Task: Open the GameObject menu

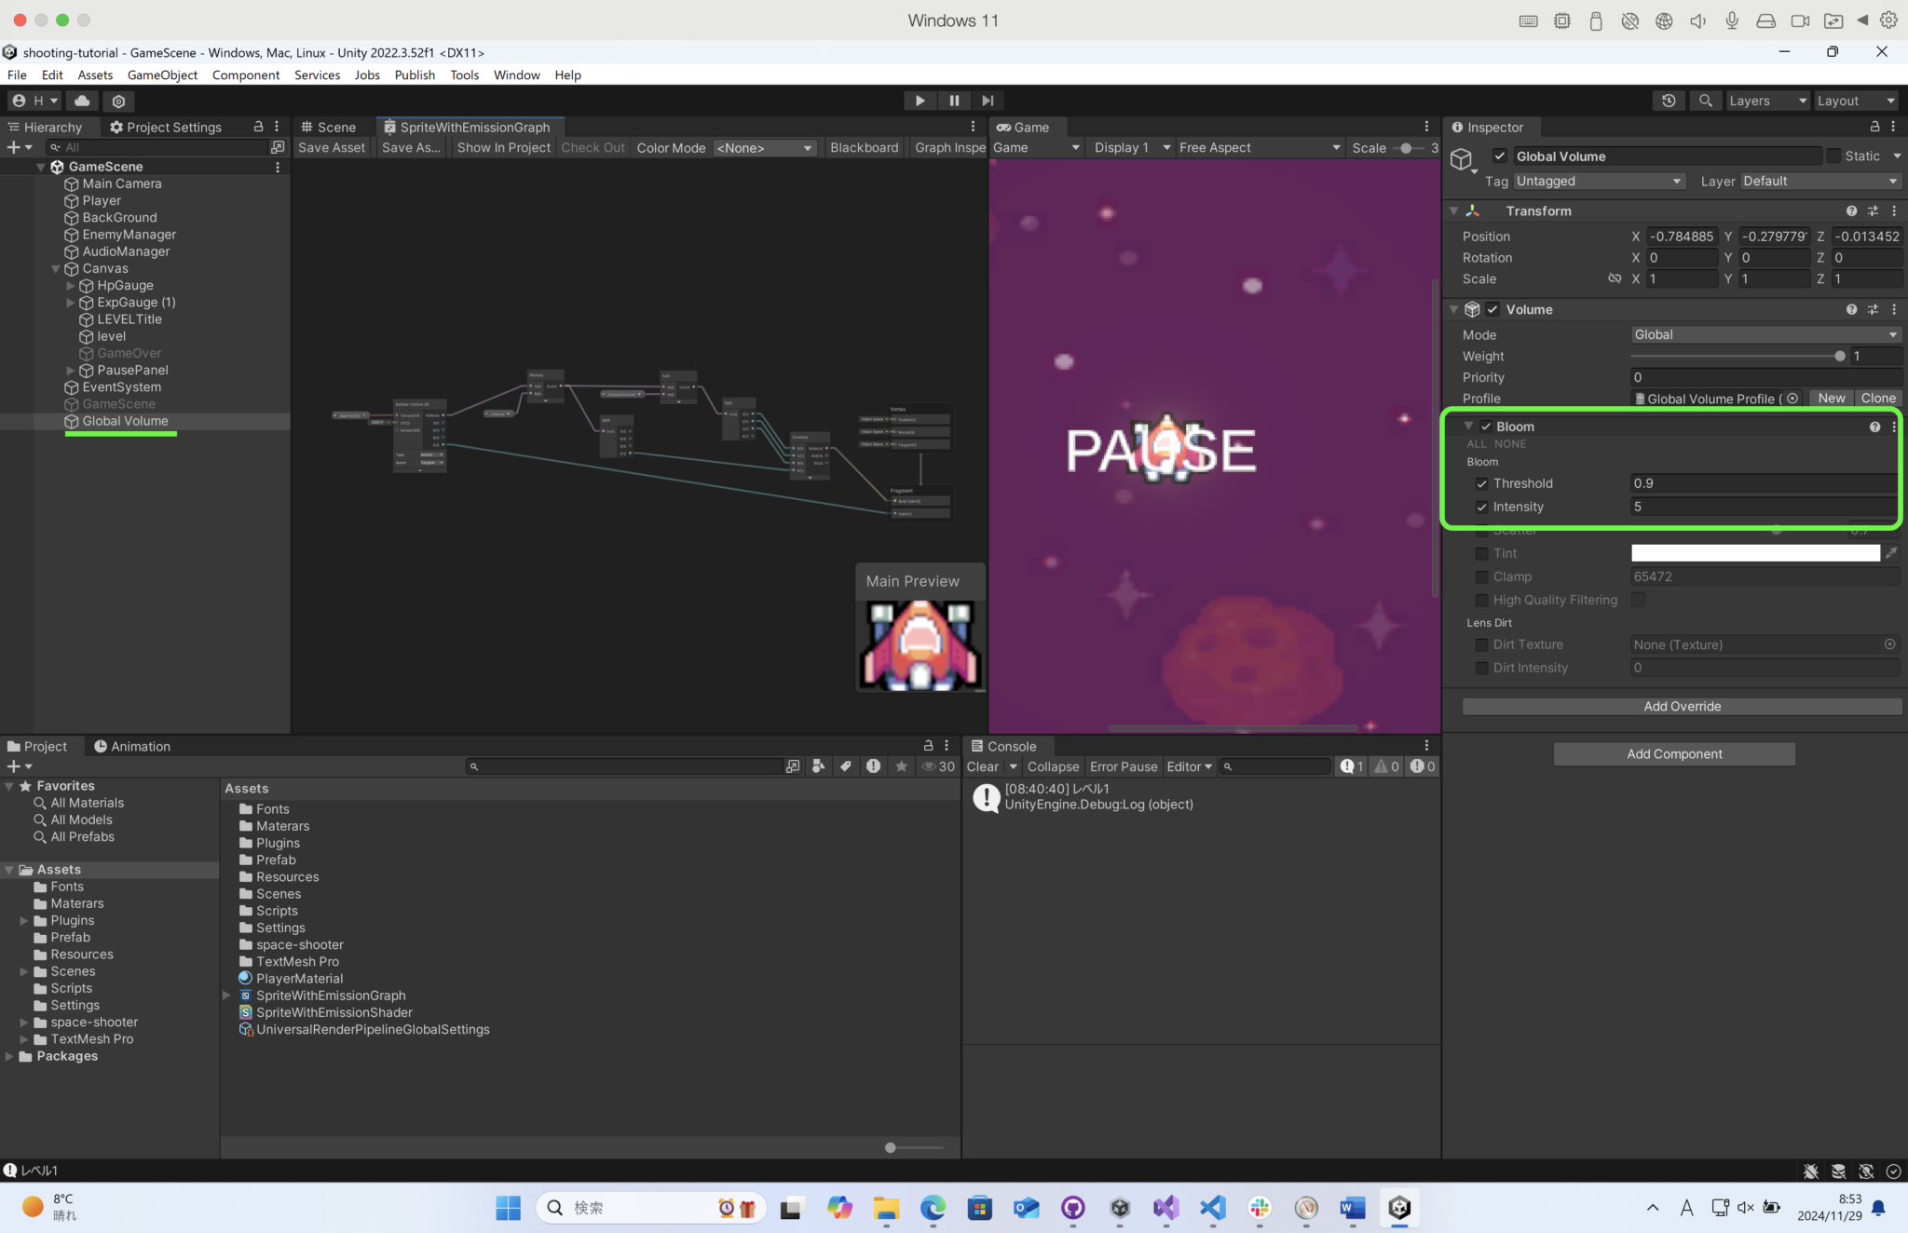Action: (163, 75)
